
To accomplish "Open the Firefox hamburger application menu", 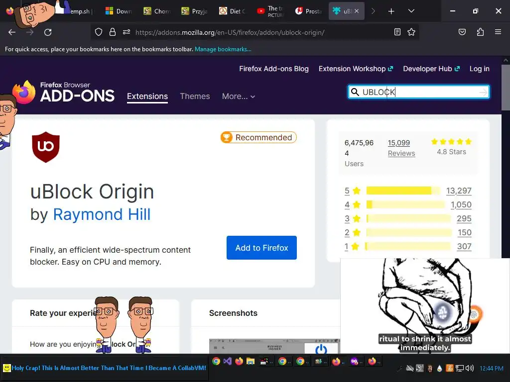I will click(498, 32).
